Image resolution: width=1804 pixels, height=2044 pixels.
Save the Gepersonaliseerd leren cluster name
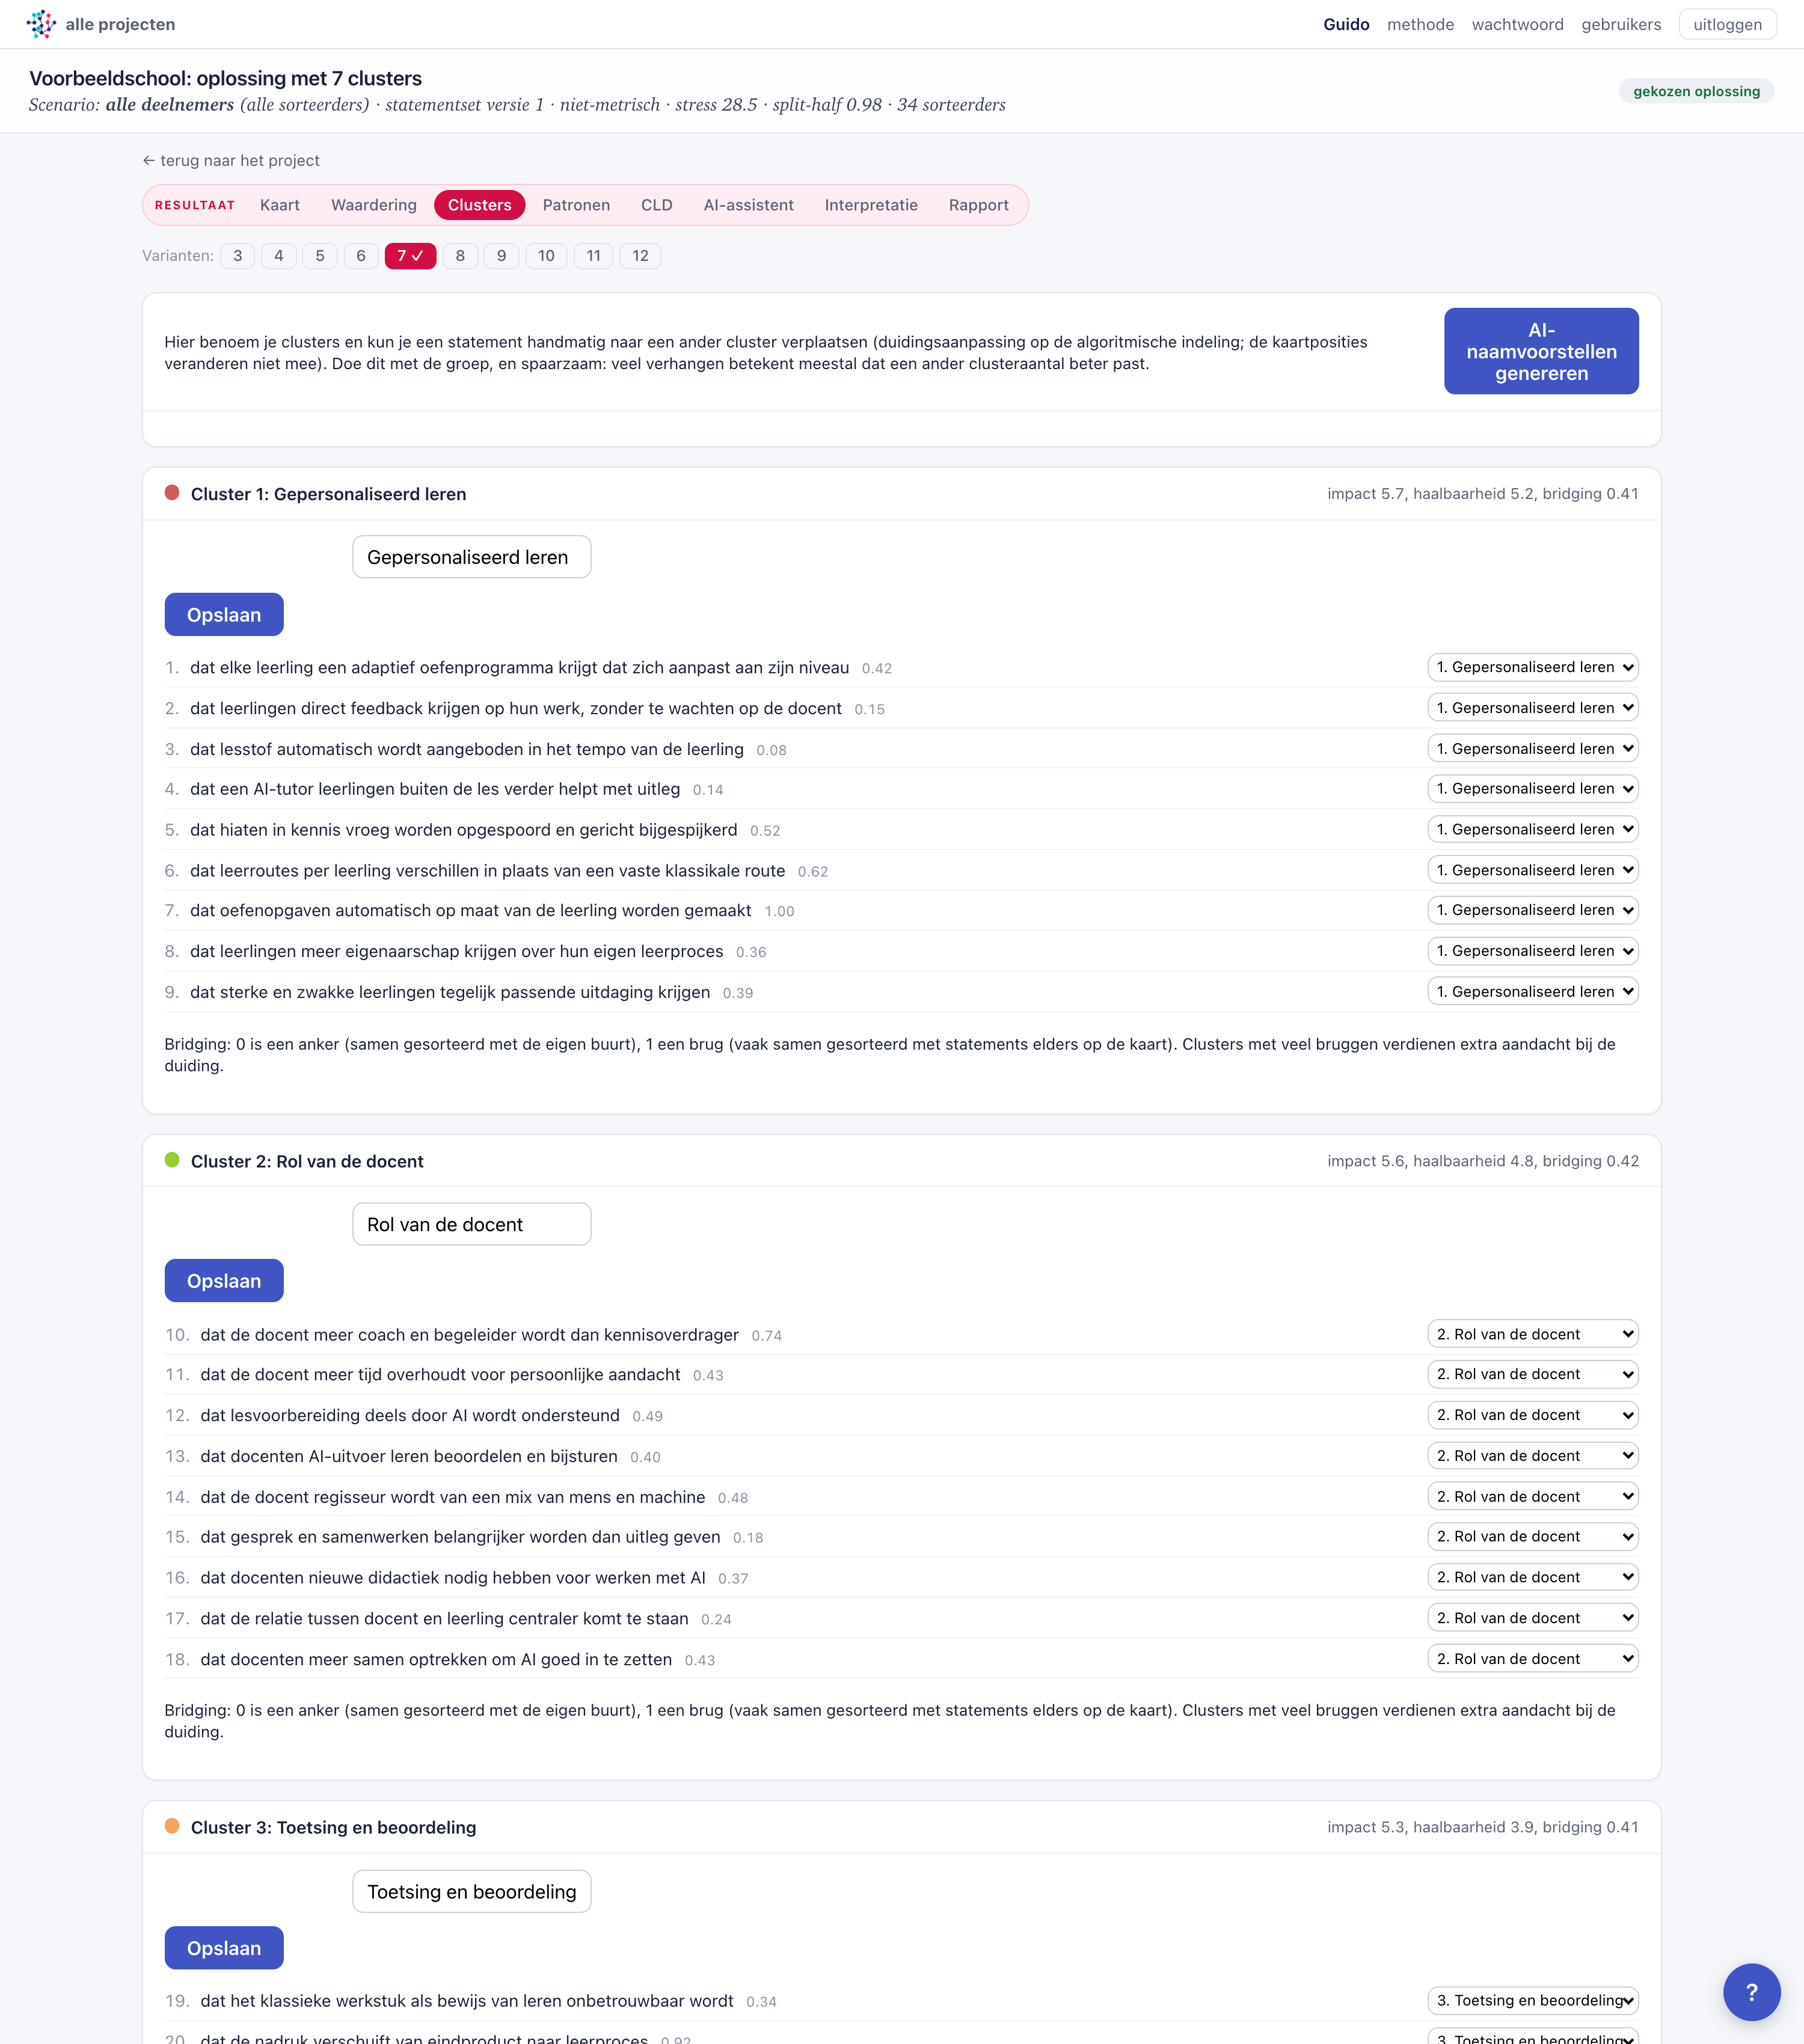[224, 614]
